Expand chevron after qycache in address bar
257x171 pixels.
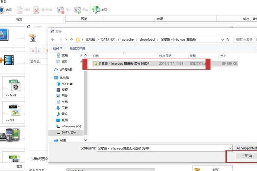pyautogui.click(x=137, y=40)
